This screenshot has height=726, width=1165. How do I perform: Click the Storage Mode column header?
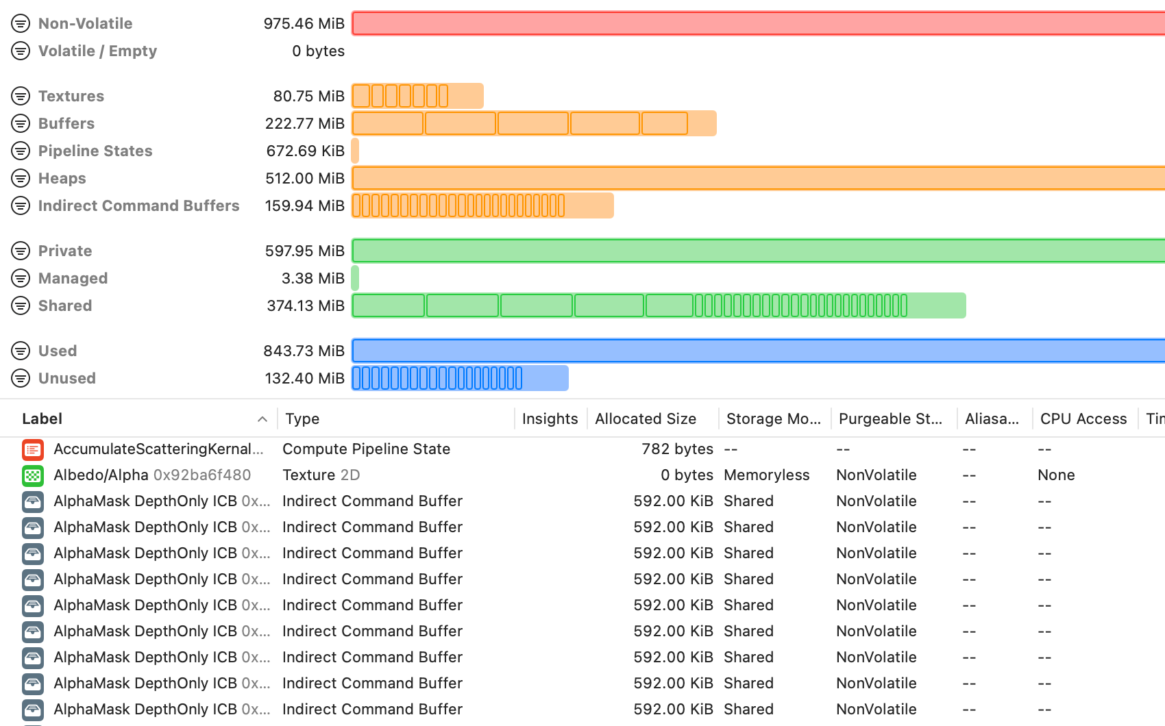click(773, 419)
